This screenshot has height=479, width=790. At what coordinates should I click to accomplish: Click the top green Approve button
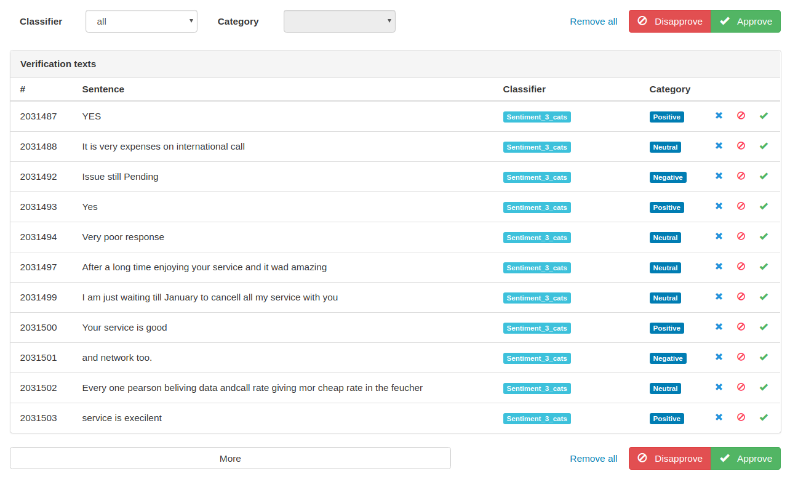(746, 21)
